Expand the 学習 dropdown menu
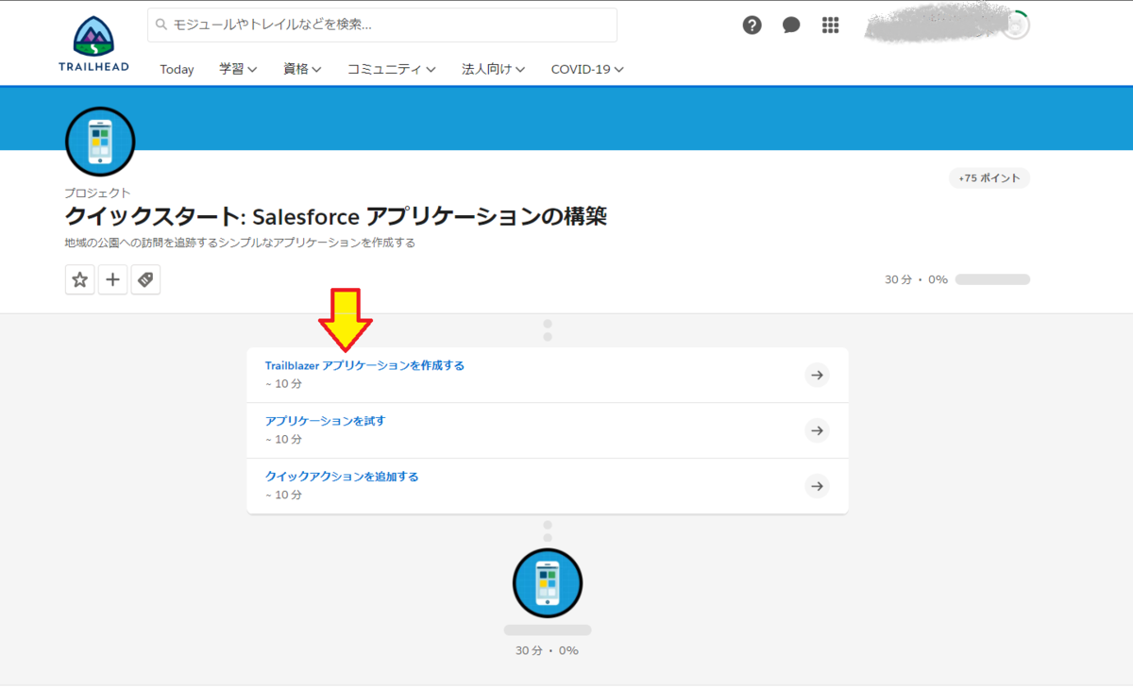 [238, 69]
